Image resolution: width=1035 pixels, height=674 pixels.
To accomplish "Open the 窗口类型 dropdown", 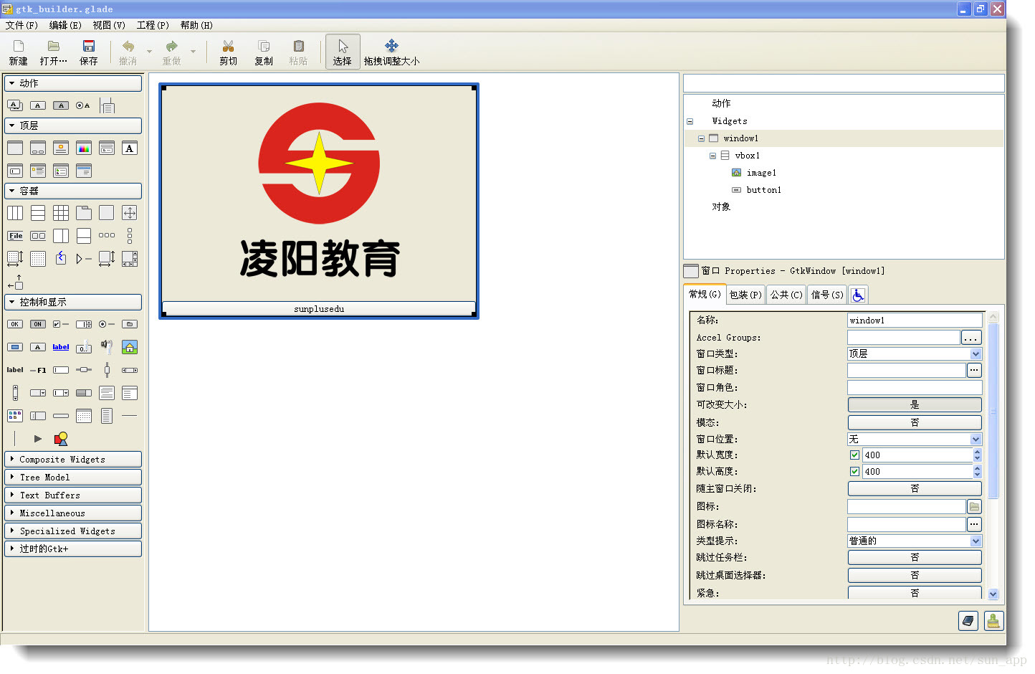I will coord(915,353).
